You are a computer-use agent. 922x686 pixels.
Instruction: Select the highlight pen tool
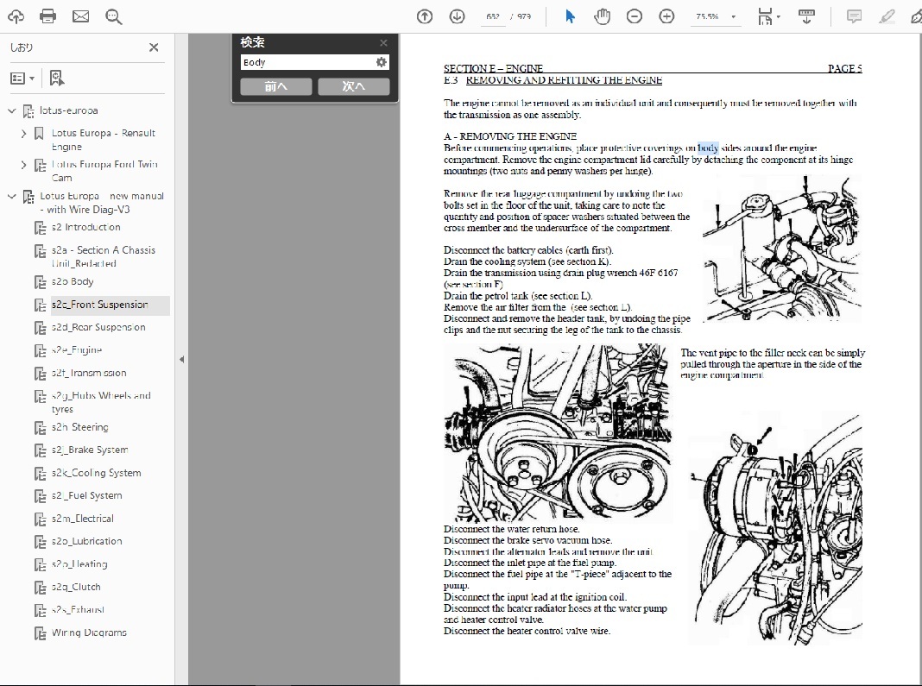coord(887,16)
